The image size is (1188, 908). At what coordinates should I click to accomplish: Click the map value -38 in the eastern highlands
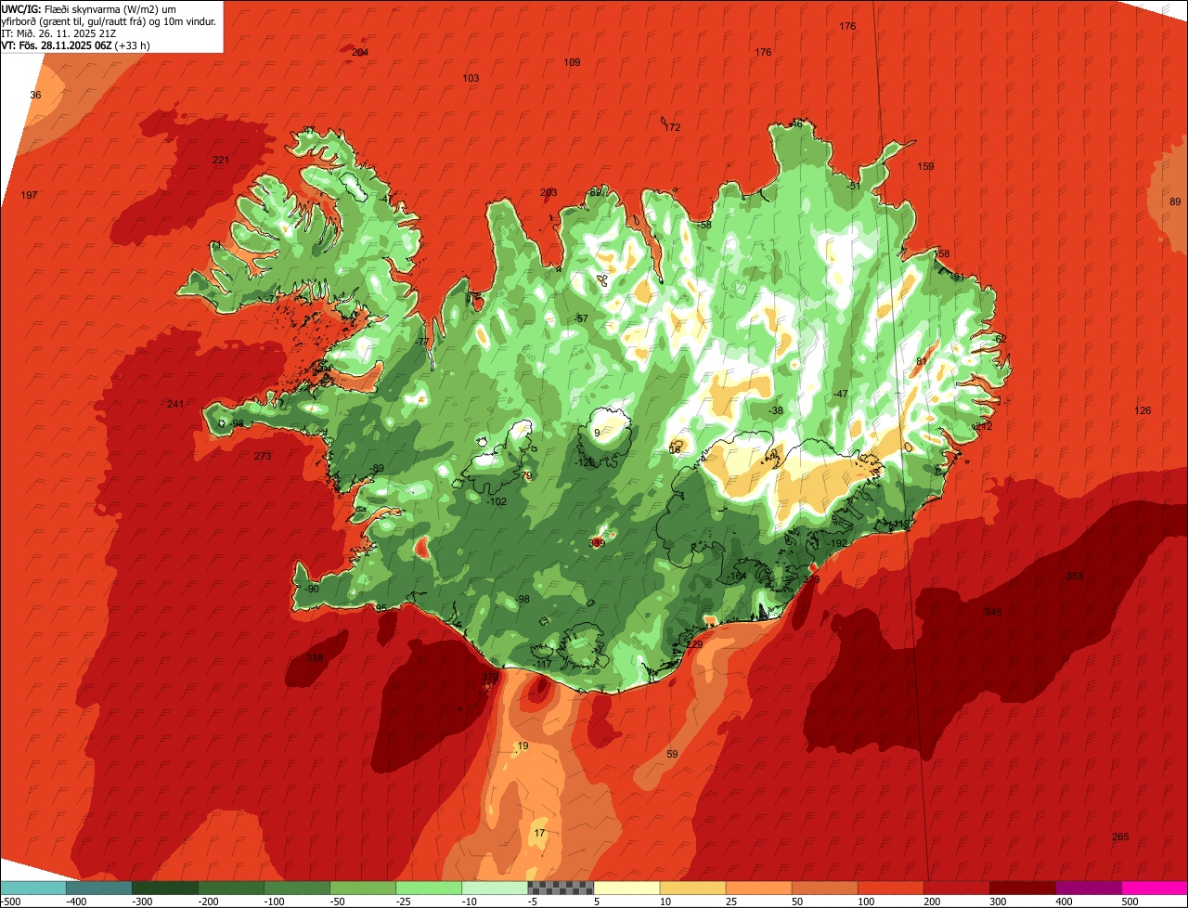776,410
